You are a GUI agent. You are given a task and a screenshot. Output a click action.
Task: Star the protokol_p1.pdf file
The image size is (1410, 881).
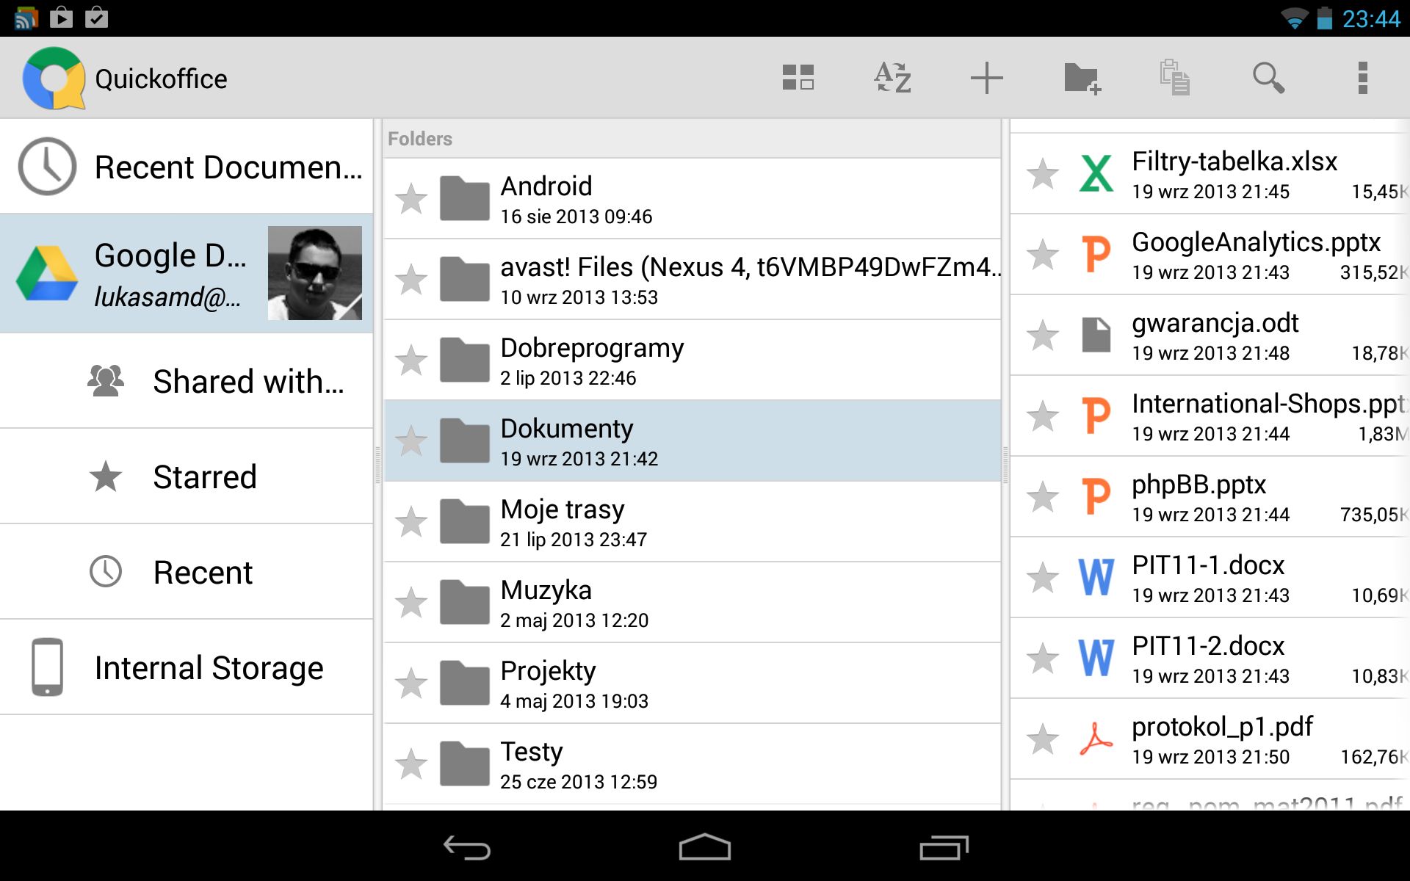(x=1043, y=739)
